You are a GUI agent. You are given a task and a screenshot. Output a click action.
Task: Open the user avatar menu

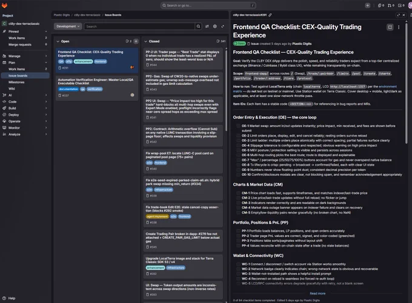click(x=410, y=5)
